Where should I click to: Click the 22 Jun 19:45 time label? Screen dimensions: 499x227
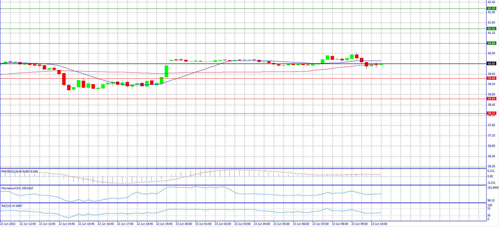[164, 224]
